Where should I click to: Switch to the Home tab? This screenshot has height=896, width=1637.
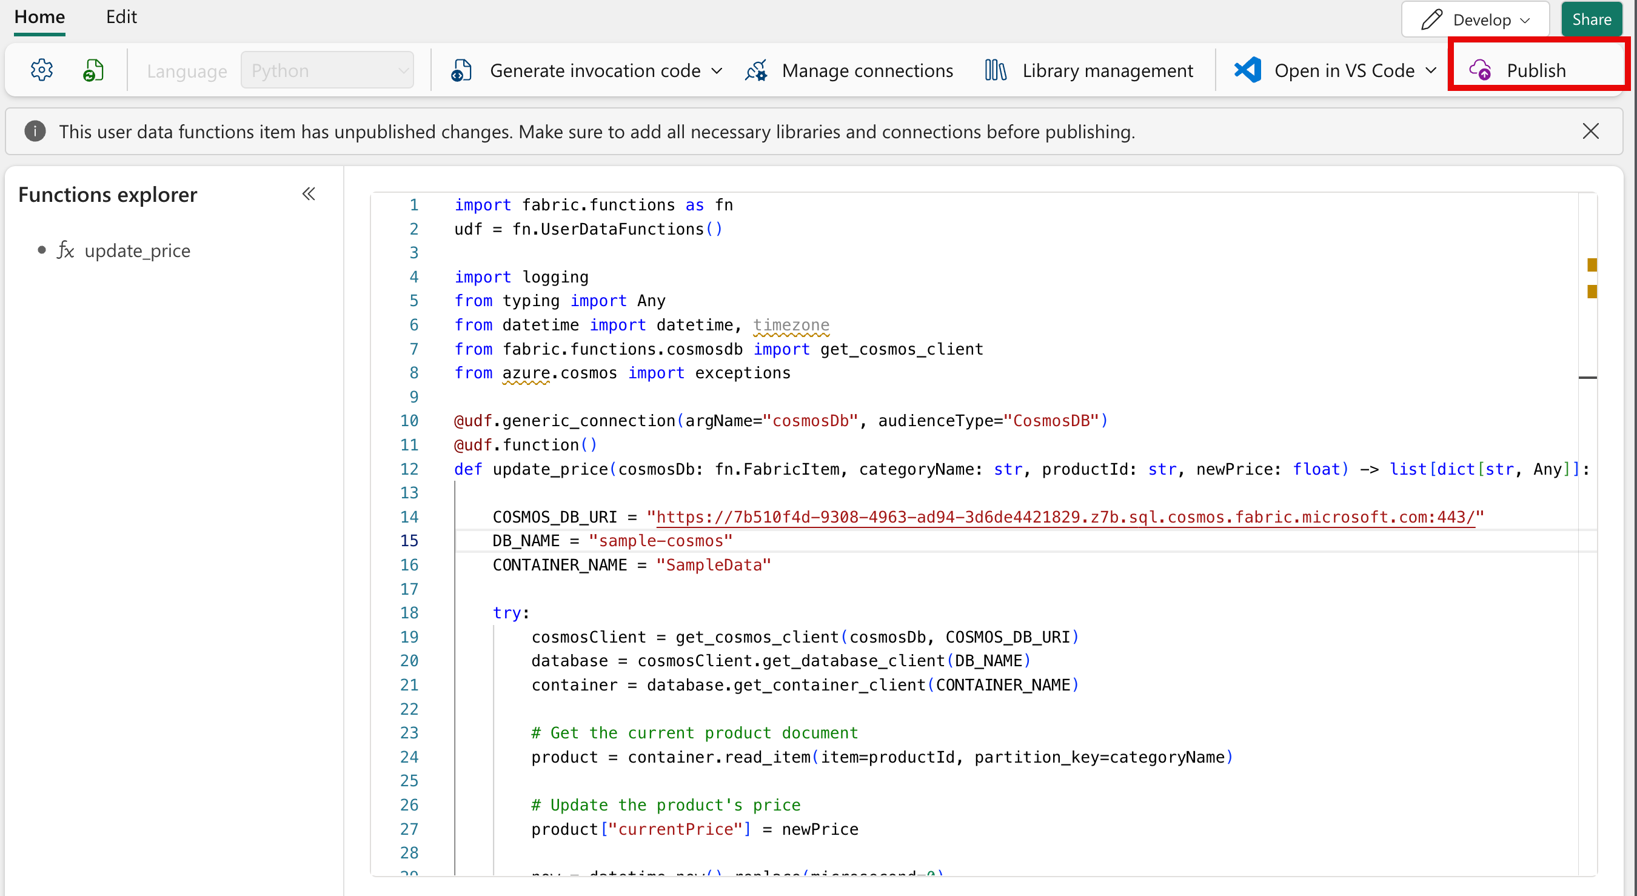point(39,16)
